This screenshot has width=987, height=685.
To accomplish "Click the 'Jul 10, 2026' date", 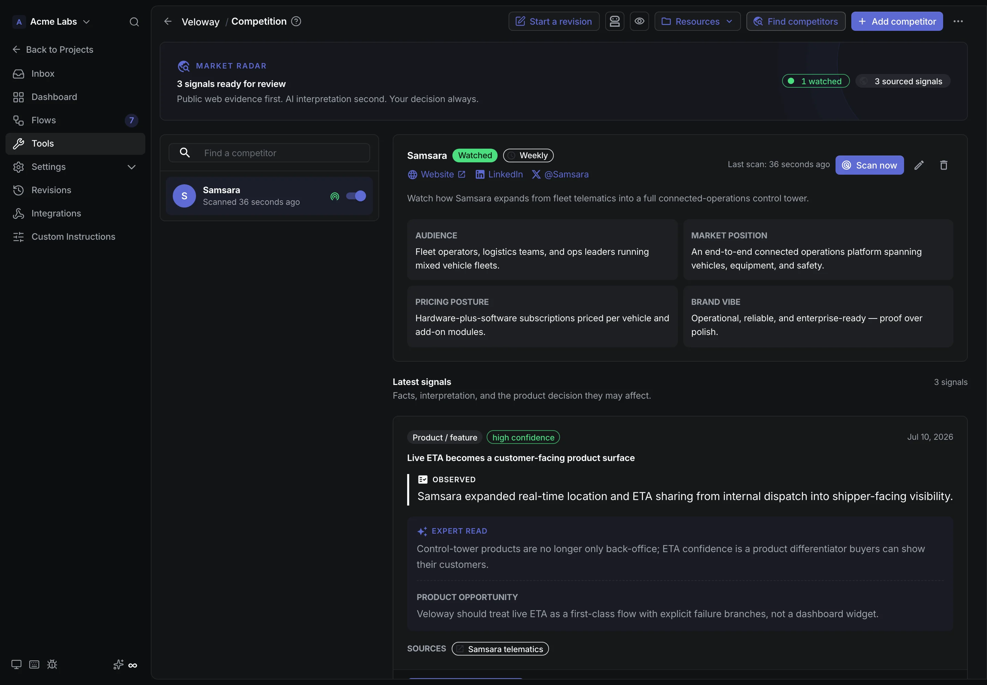I will coord(930,437).
